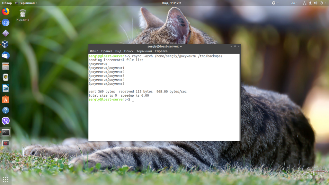
Task: Open the Правка menu in terminal
Action: (107, 51)
